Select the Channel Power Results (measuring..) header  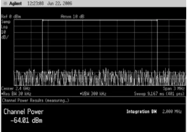click(36, 100)
